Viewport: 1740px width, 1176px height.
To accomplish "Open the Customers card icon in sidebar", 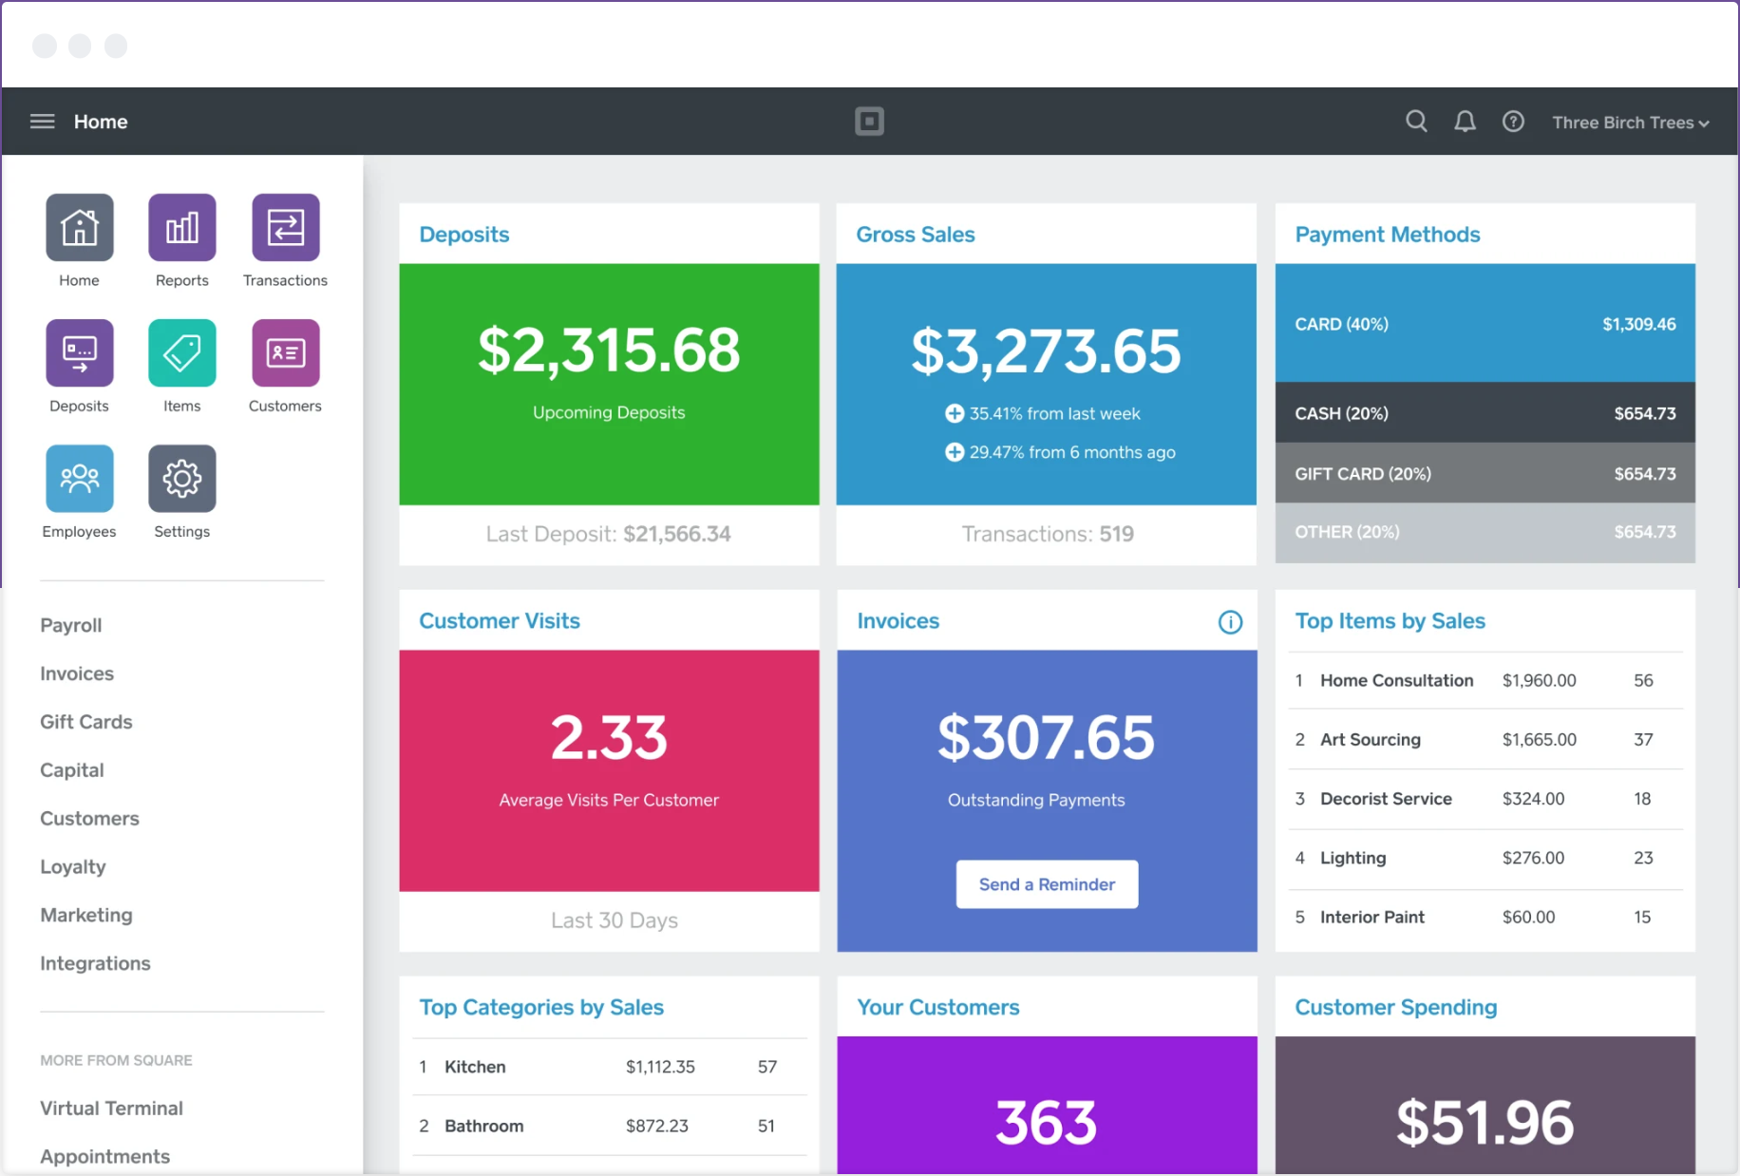I will 286,352.
